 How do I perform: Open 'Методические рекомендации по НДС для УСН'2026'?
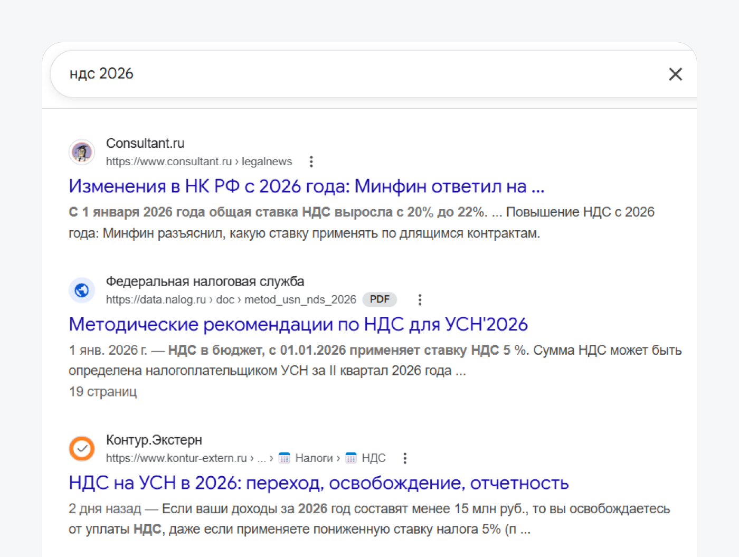pos(298,325)
